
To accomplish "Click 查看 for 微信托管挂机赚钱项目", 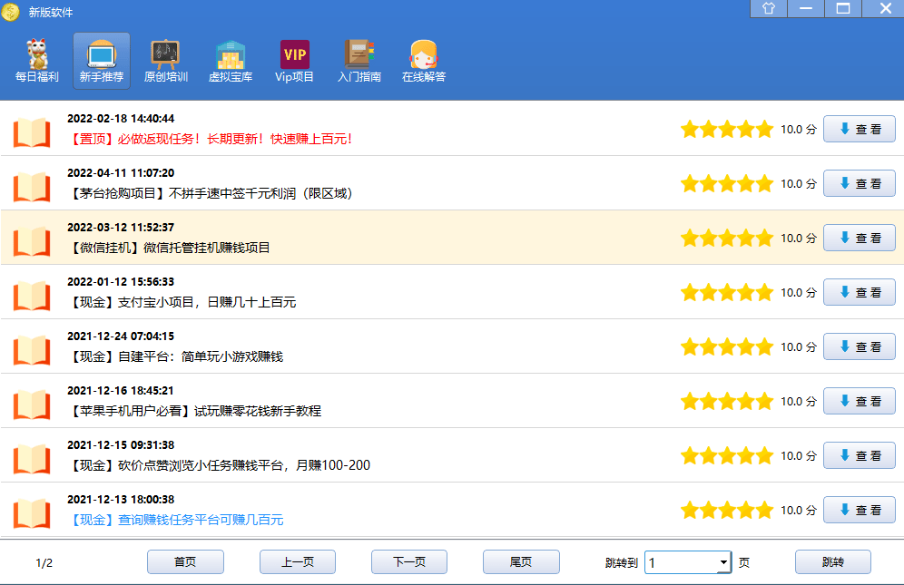I will 859,238.
